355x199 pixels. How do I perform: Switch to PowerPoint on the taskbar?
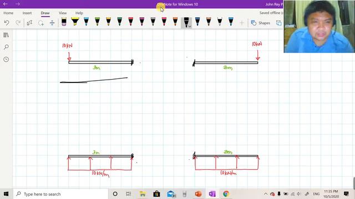point(198,194)
